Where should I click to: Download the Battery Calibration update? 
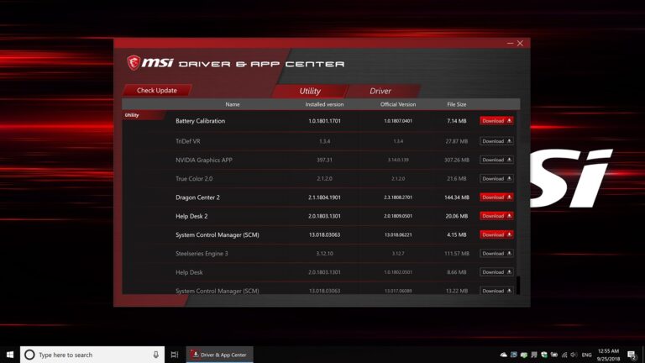(x=496, y=121)
